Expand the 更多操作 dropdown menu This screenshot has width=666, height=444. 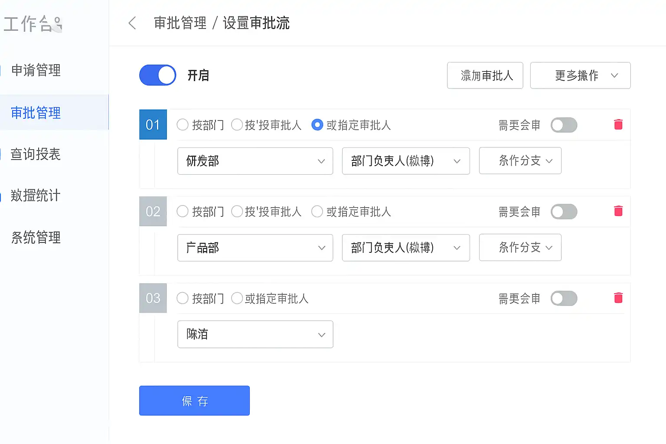coord(580,75)
